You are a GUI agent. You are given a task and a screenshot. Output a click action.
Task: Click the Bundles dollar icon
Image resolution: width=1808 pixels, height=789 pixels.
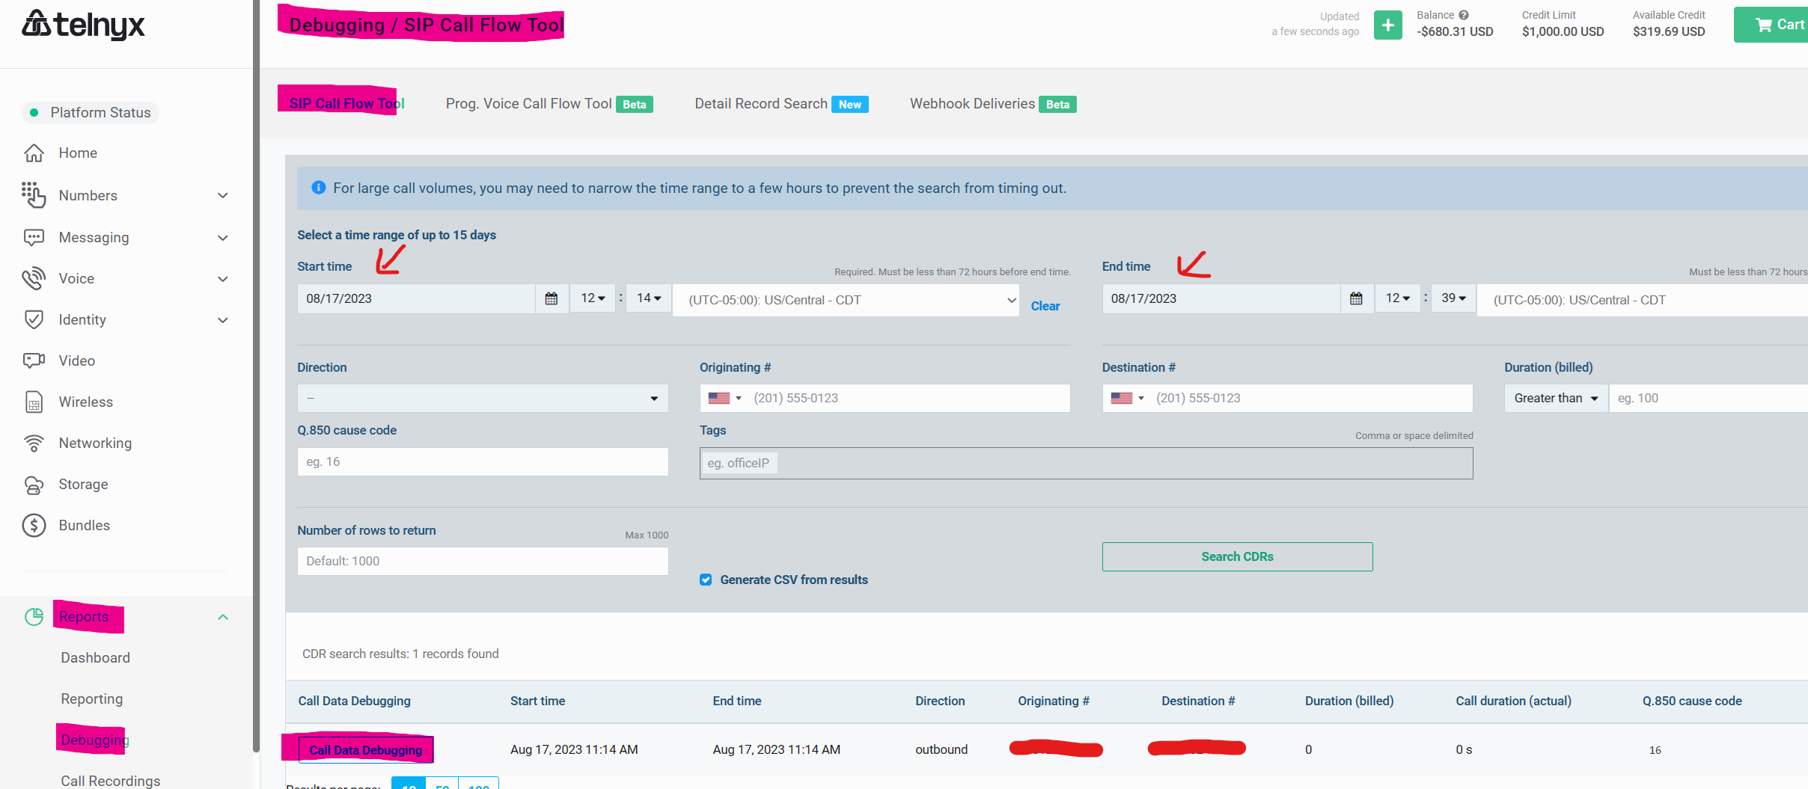coord(34,526)
